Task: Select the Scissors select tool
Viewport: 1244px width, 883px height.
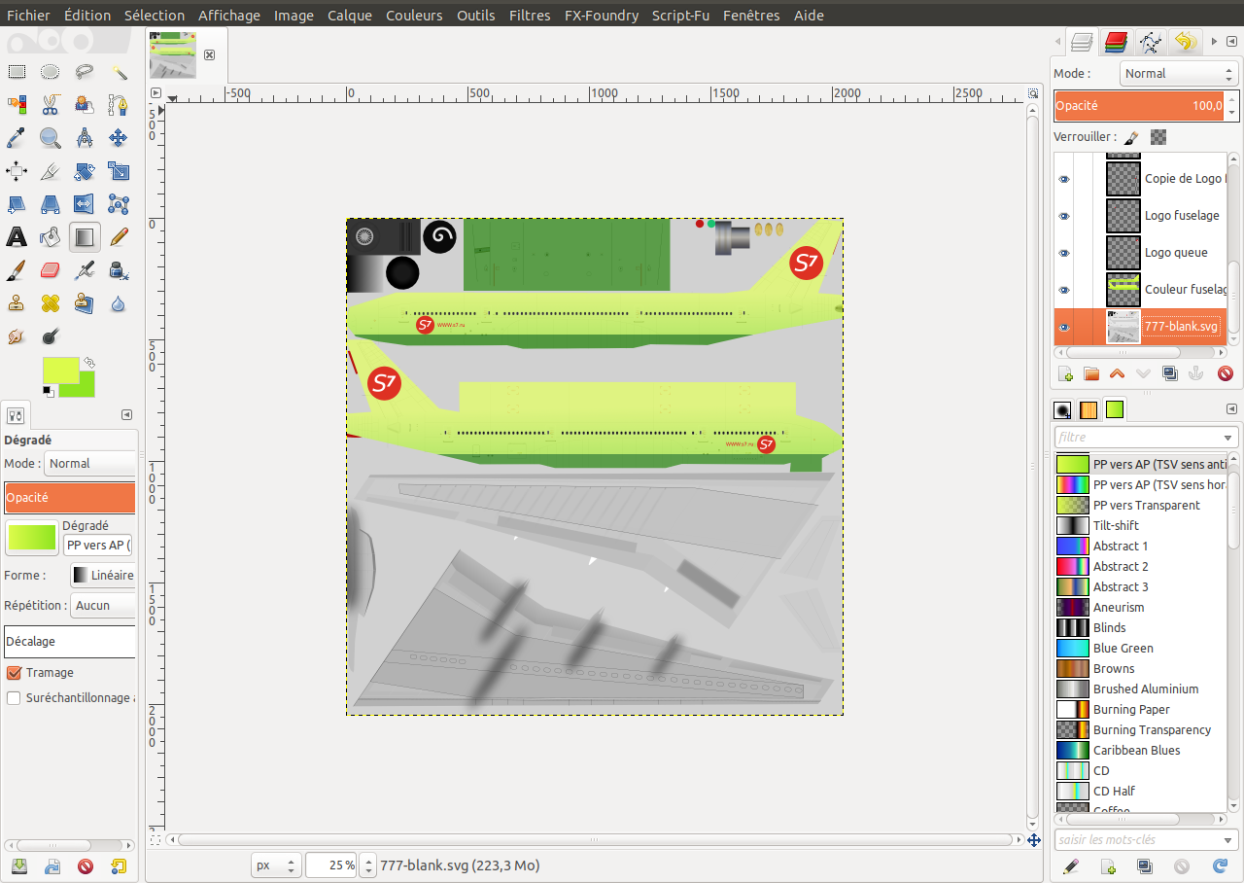Action: 51,104
